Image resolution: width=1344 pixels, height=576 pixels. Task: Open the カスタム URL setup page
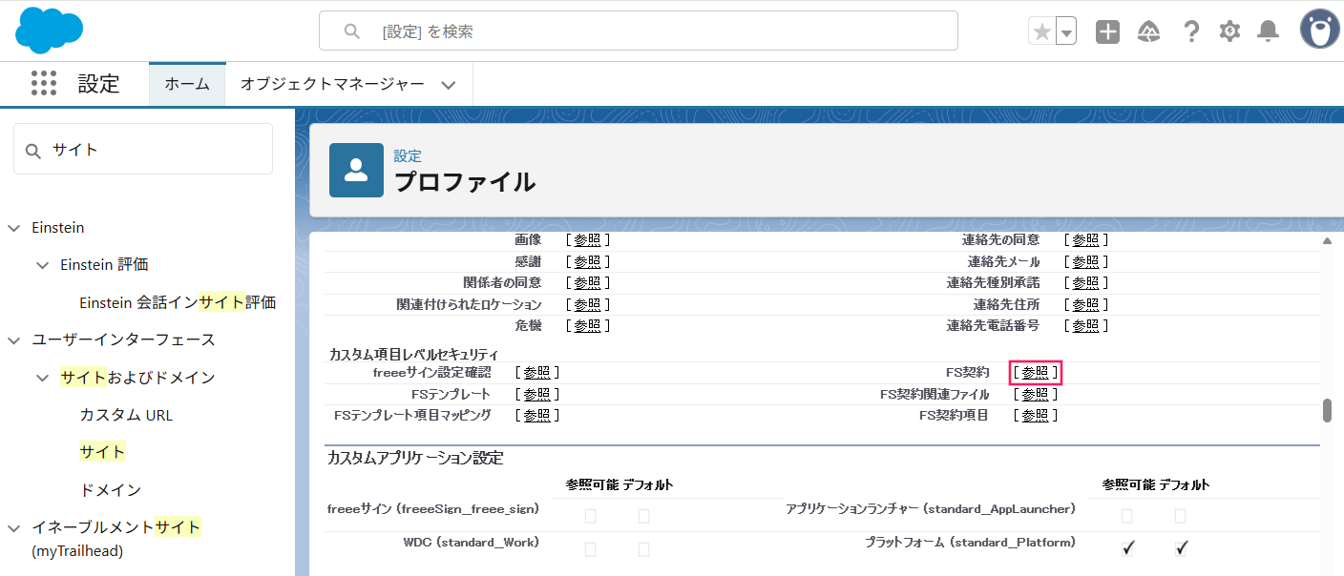click(126, 415)
